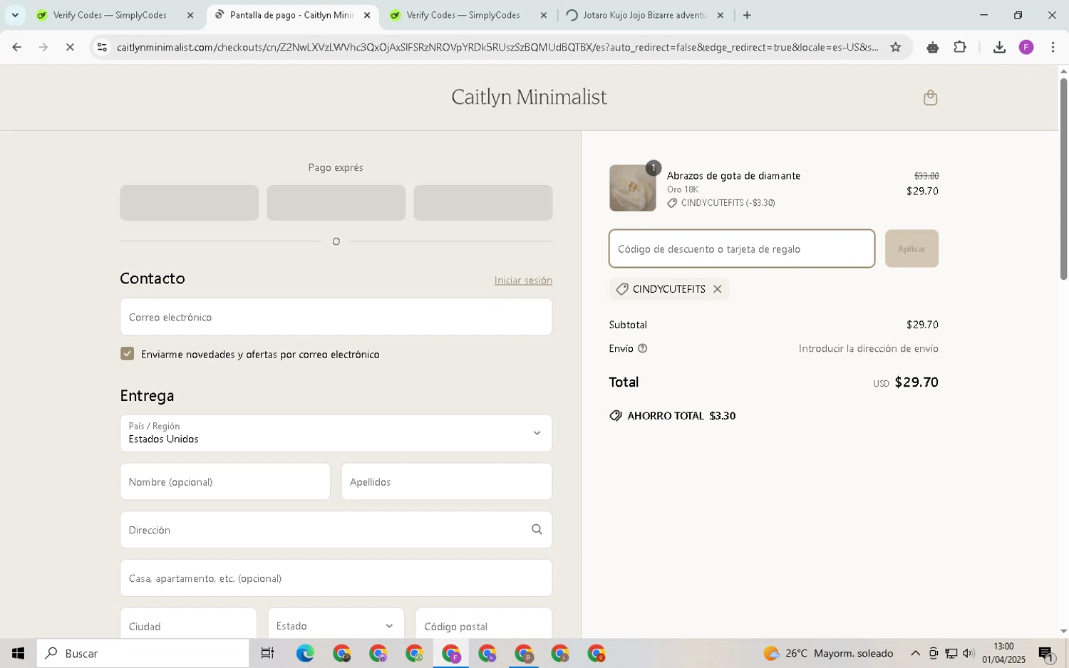Toggle the email news and offers checkbox
The image size is (1069, 668).
[128, 354]
